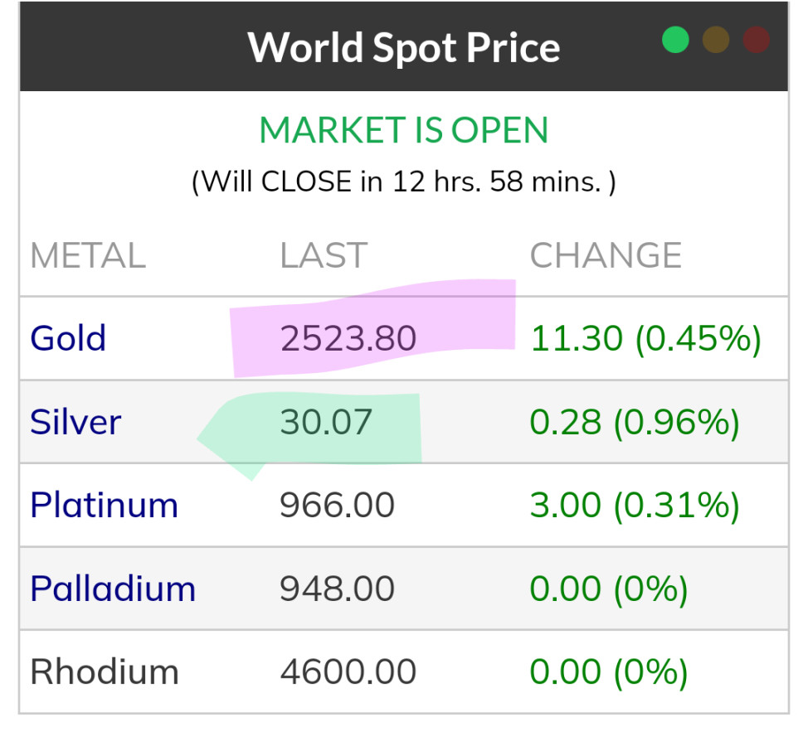Viewport: 808px width, 746px height.
Task: Click the Palladium last price 948.00
Action: pyautogui.click(x=337, y=589)
